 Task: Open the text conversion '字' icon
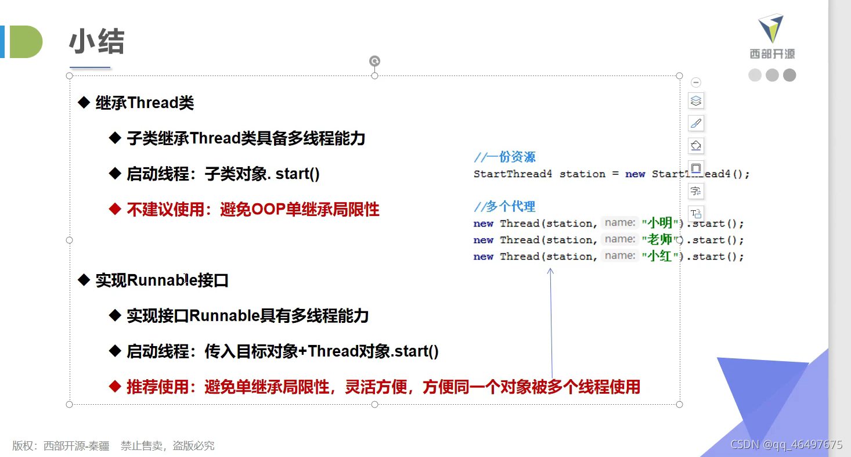(696, 190)
